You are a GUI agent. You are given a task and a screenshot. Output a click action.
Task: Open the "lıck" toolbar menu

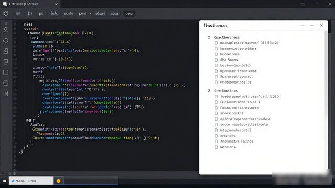click(x=54, y=13)
